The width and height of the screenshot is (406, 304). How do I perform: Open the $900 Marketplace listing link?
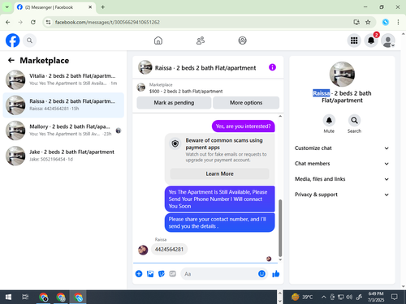tap(186, 92)
